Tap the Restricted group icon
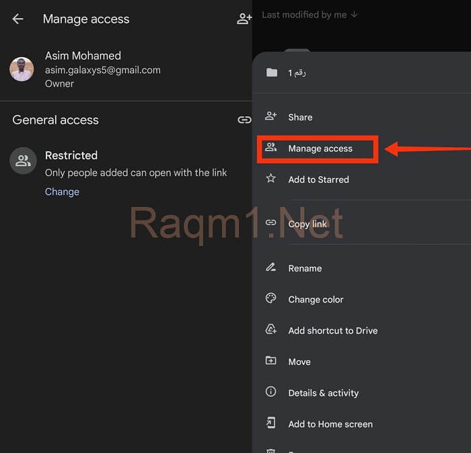The height and width of the screenshot is (453, 471). coord(23,161)
